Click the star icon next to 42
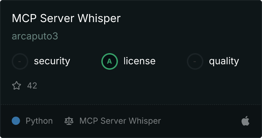 (17, 86)
